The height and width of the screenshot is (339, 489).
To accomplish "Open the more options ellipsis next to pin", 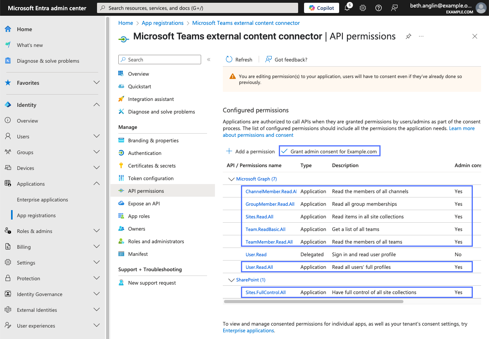I will click(421, 36).
